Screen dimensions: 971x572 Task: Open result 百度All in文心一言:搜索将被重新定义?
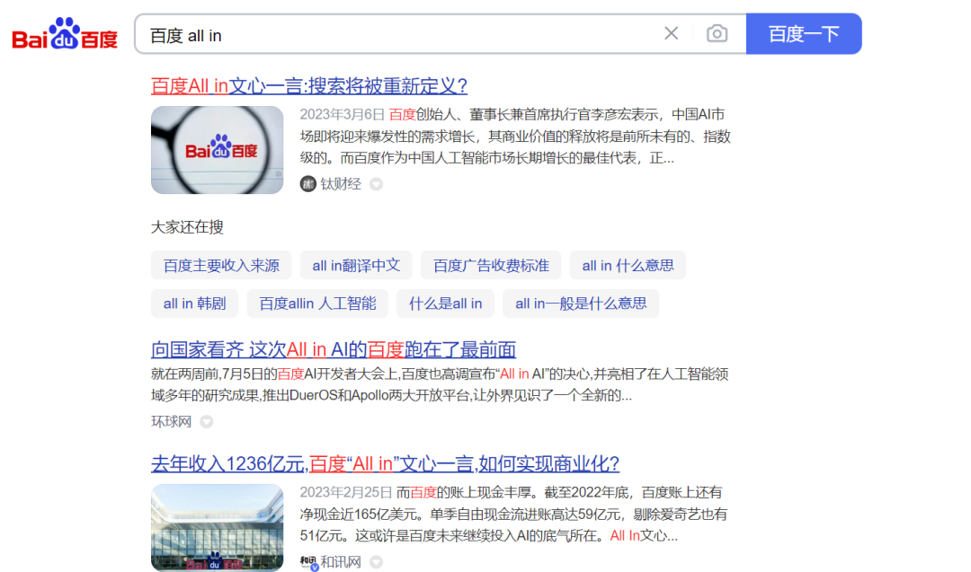pyautogui.click(x=309, y=85)
